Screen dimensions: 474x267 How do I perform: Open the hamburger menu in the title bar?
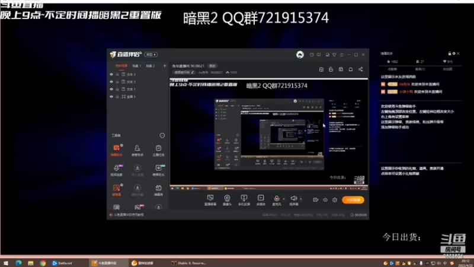[342, 55]
